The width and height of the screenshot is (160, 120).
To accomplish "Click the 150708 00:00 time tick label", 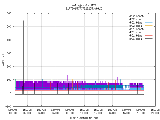I will (13, 111).
